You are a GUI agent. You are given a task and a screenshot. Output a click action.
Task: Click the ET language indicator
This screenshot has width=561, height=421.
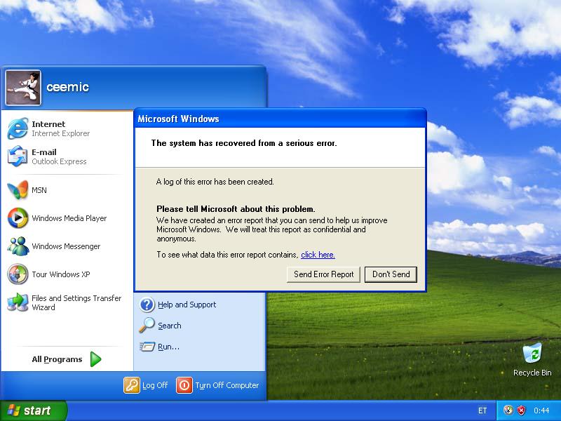[x=482, y=410]
